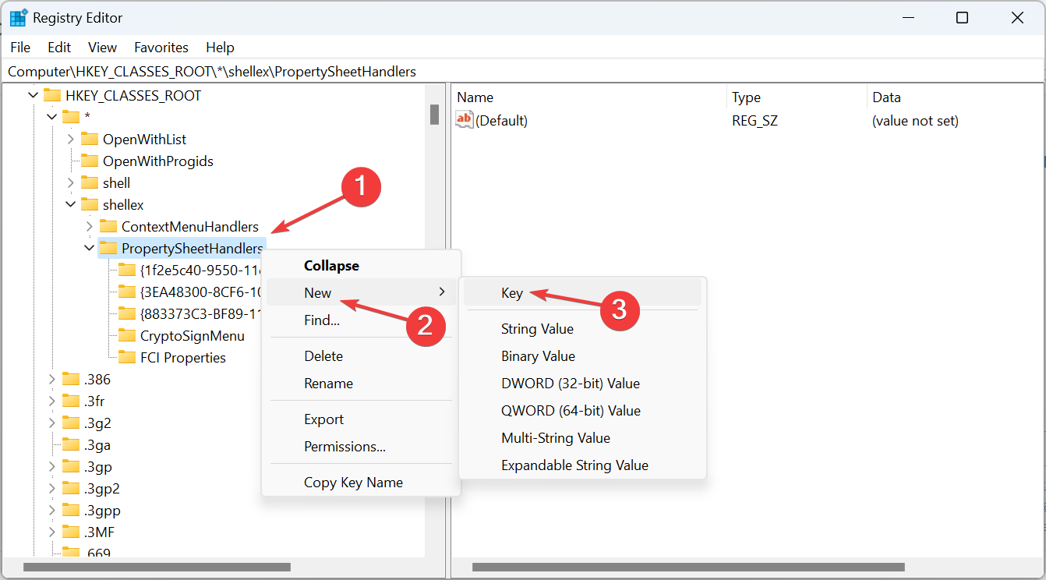1046x580 pixels.
Task: Expand the .3g2 key
Action: tap(51, 423)
